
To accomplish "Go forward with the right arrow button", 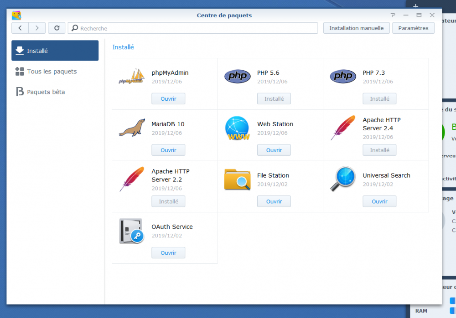I will [37, 28].
